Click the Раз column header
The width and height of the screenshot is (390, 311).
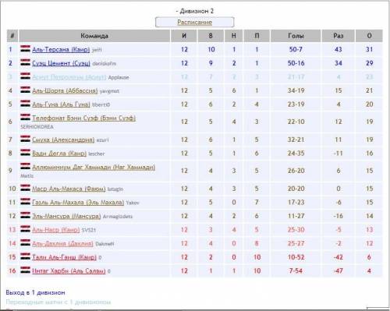click(339, 36)
